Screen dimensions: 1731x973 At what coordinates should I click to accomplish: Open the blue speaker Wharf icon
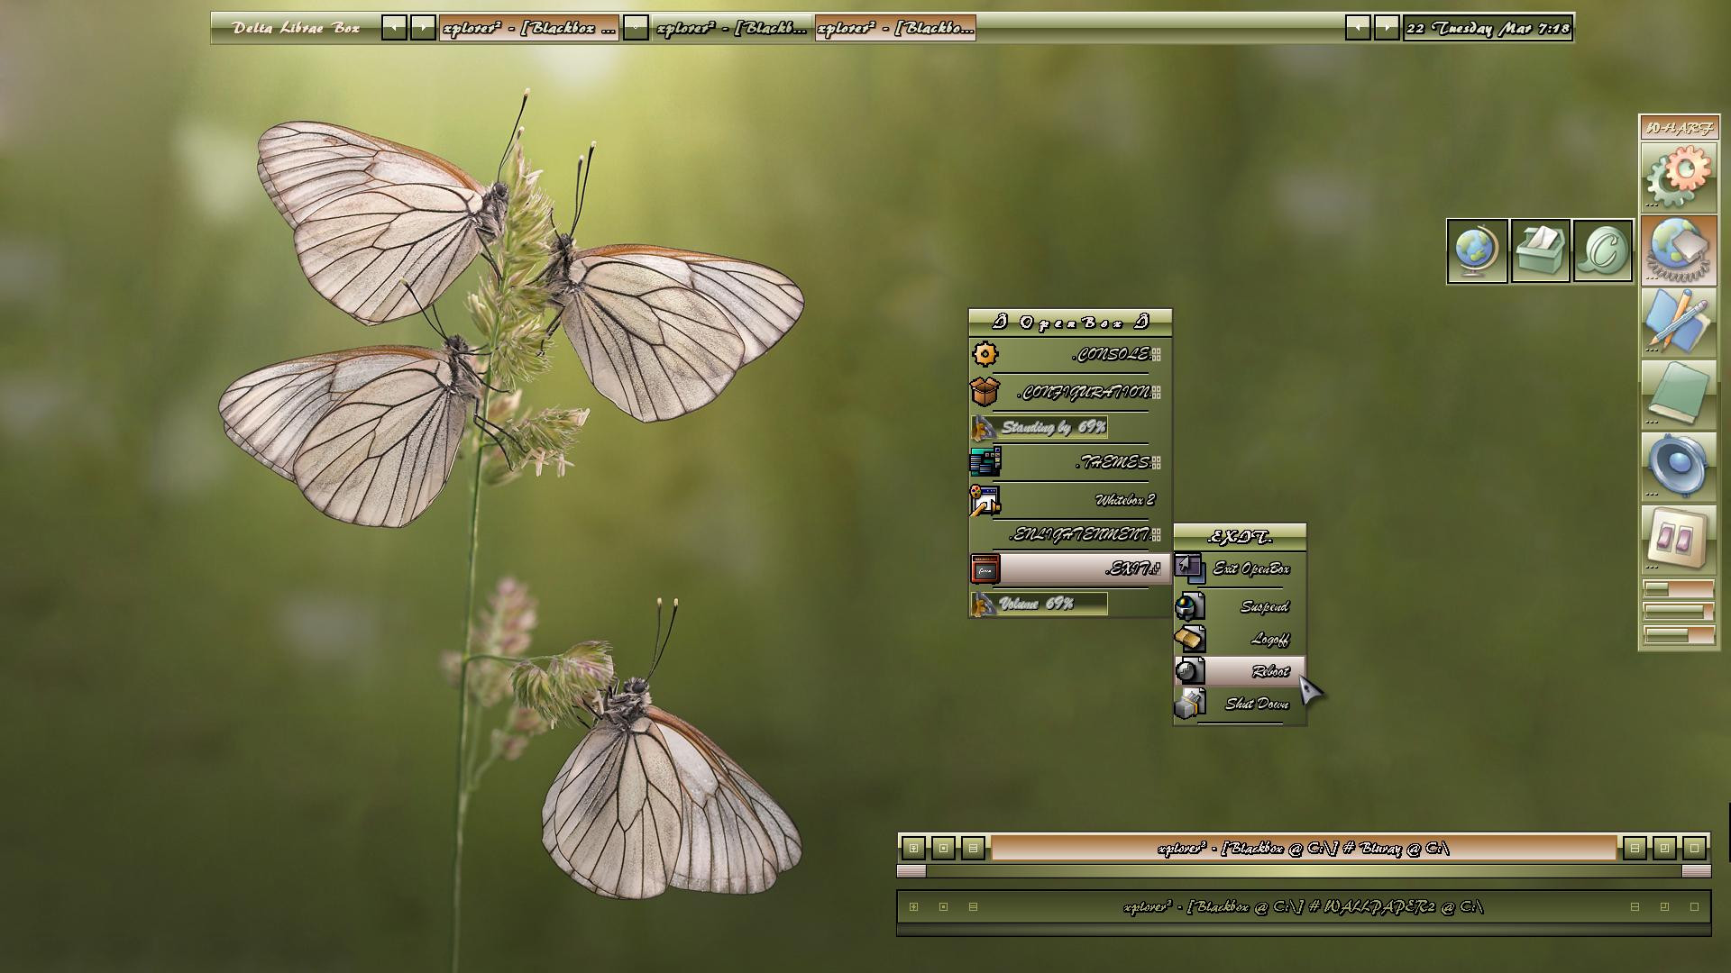pyautogui.click(x=1678, y=466)
